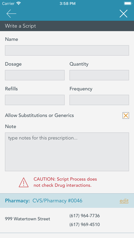This screenshot has height=238, width=134.
Task: Tap the Write a Script header
Action: click(21, 26)
